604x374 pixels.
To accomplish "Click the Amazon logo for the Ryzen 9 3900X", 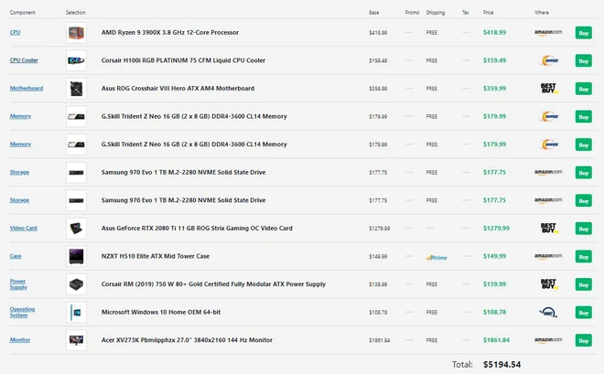I will tap(547, 32).
